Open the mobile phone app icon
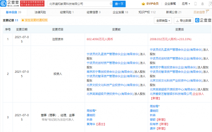Viewport: 212px width, 132px height. 196,4
